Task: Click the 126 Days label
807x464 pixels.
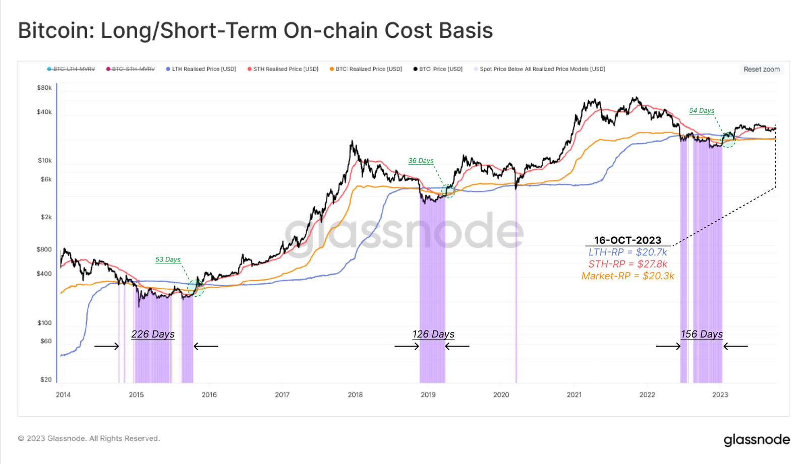Action: pyautogui.click(x=433, y=334)
